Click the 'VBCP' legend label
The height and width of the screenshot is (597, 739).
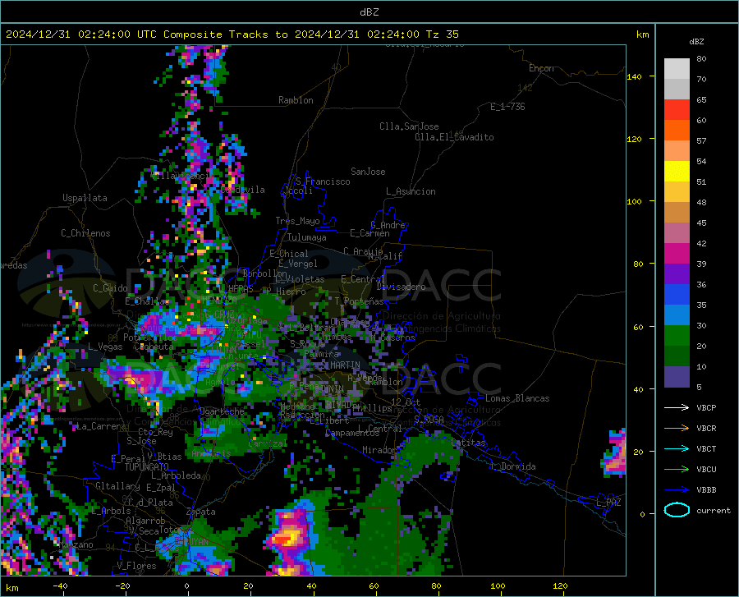[706, 407]
